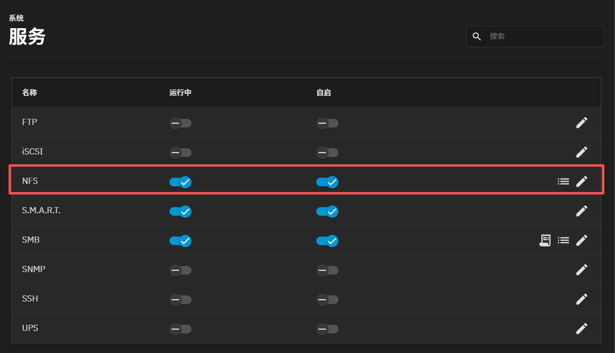Start the FTP service running toggle
This screenshot has width=615, height=353.
tap(180, 123)
